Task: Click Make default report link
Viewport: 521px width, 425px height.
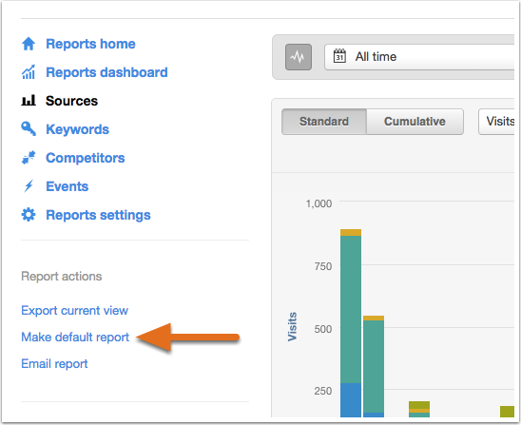Action: 75,337
